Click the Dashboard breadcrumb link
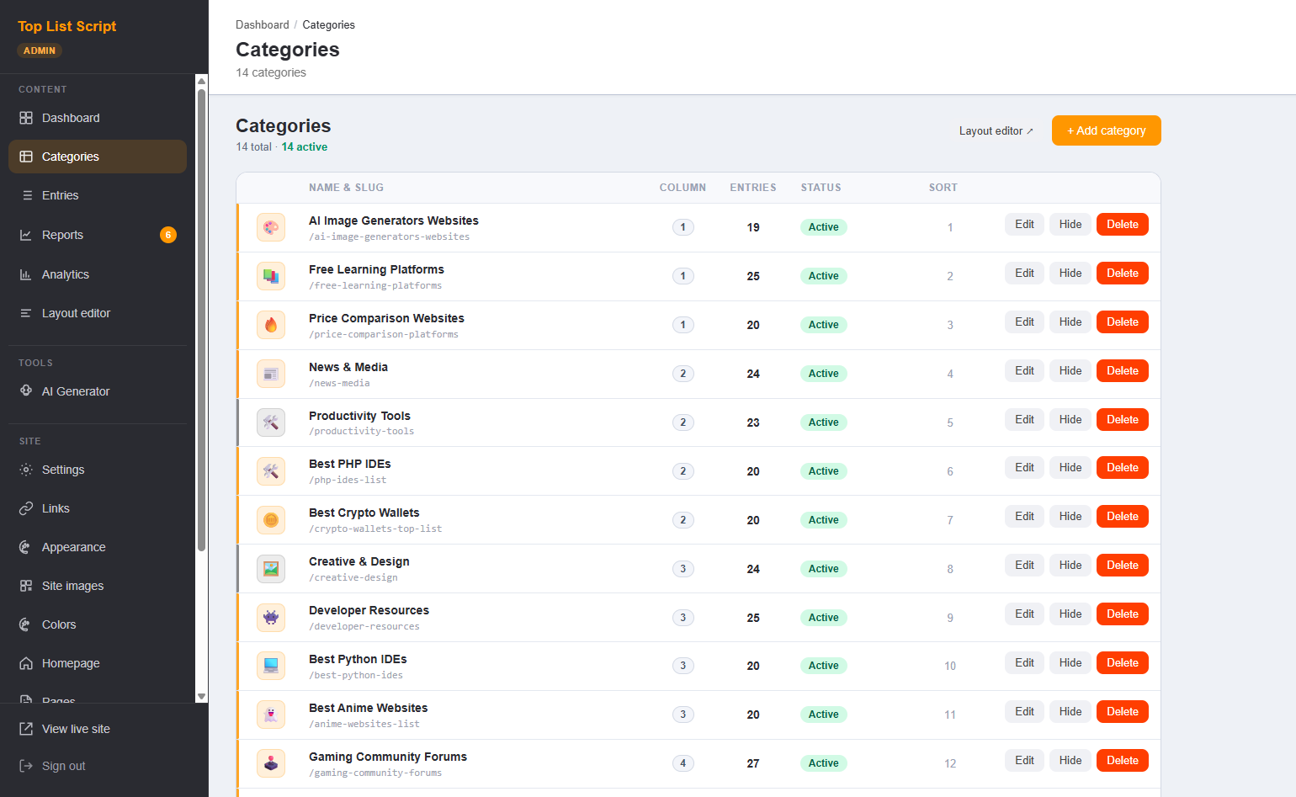Viewport: 1296px width, 797px height. (x=263, y=24)
